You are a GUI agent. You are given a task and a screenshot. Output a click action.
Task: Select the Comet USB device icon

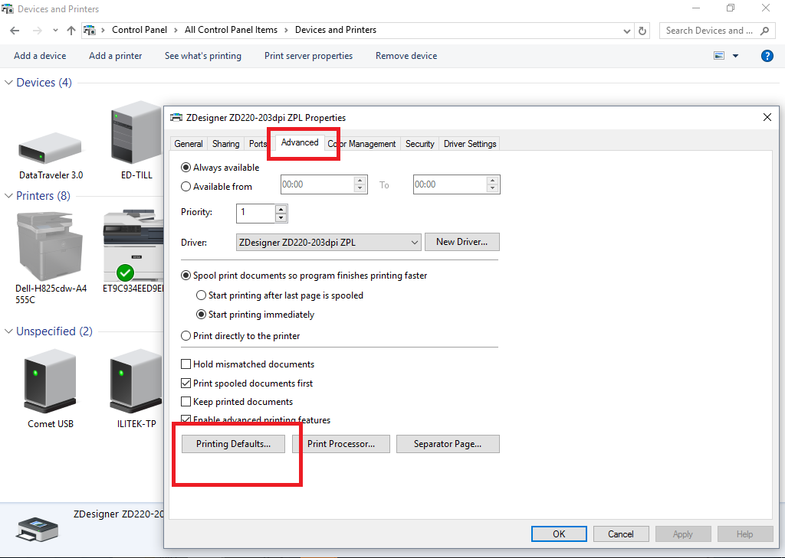tap(51, 380)
